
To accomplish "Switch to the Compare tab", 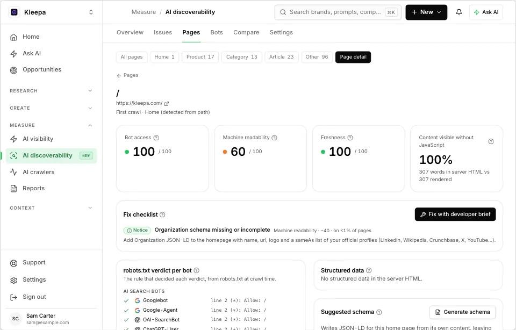I will (x=246, y=32).
